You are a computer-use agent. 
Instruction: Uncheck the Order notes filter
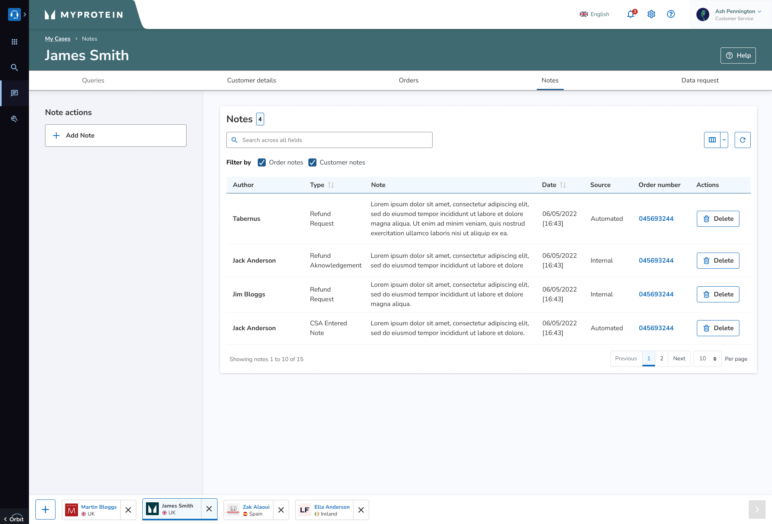[x=262, y=162]
